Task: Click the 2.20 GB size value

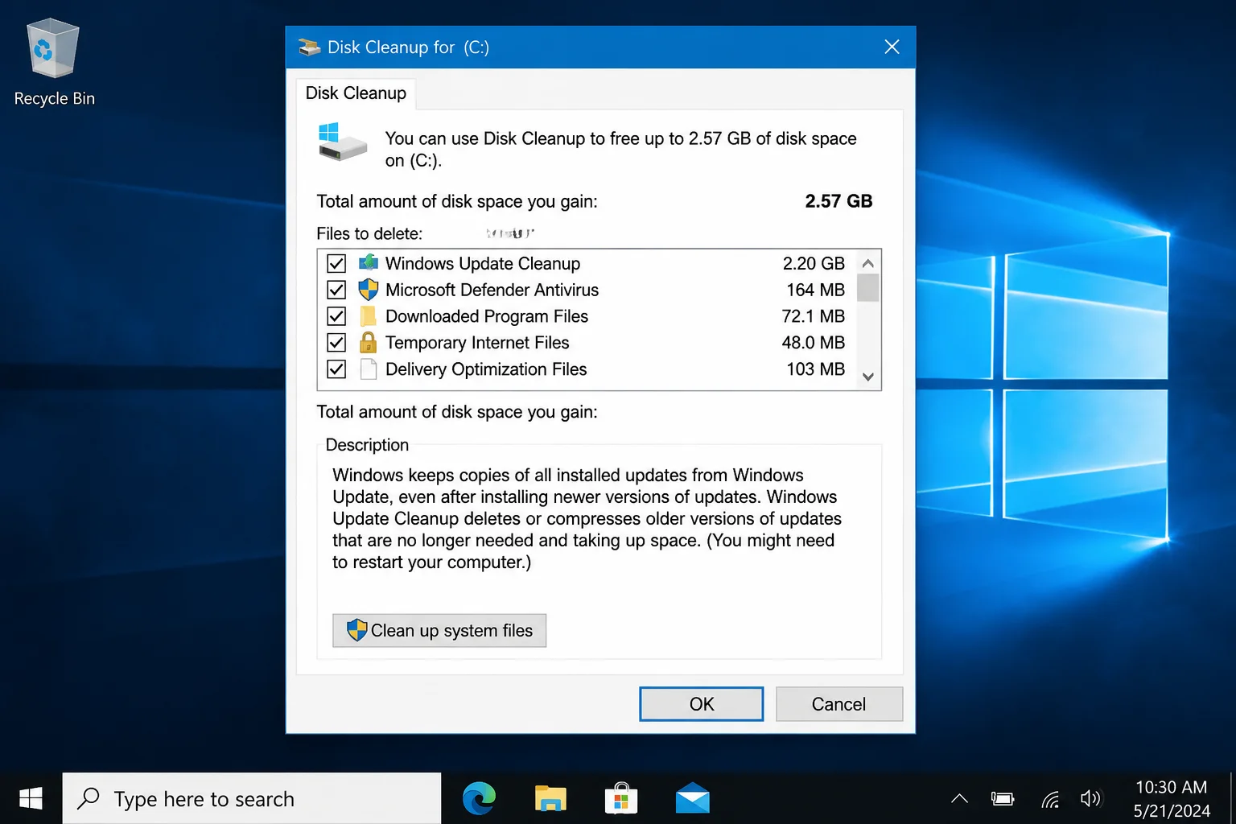Action: tap(814, 263)
